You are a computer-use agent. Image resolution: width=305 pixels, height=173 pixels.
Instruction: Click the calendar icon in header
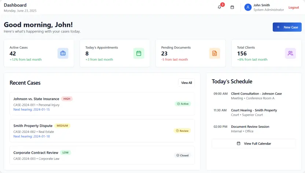pyautogui.click(x=232, y=7)
